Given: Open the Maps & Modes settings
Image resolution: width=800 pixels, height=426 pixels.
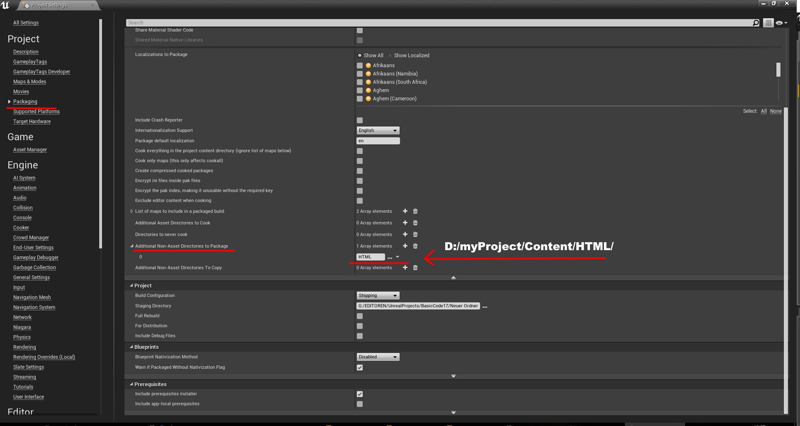Looking at the screenshot, I should coord(29,82).
